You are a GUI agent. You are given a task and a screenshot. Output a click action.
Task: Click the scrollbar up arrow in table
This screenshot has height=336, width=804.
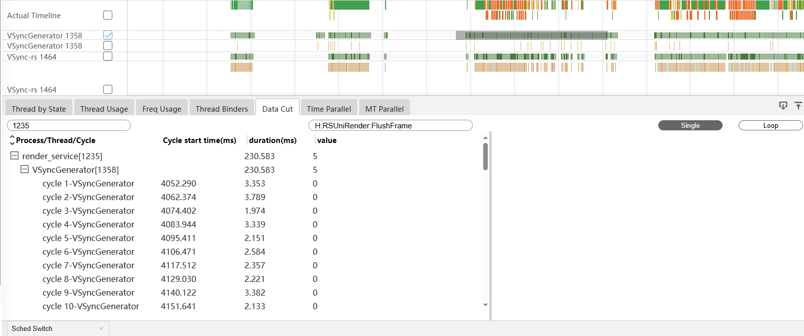[x=485, y=138]
